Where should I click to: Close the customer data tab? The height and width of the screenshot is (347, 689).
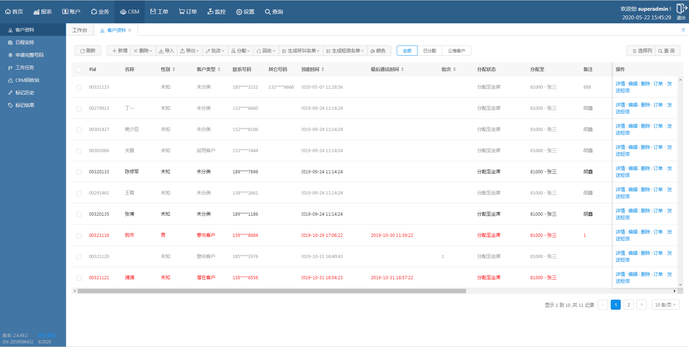click(130, 30)
